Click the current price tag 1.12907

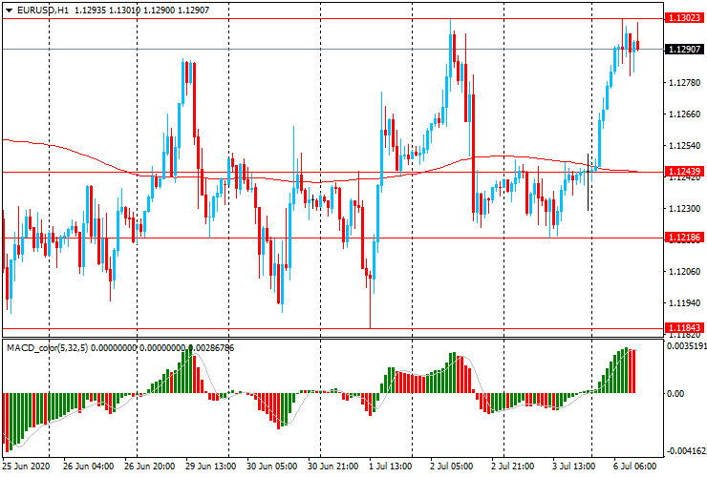tap(682, 49)
